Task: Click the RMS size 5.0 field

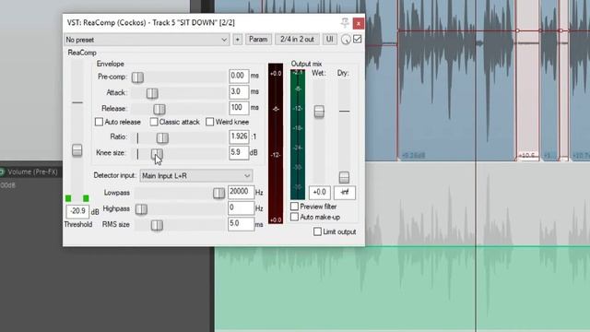Action: [x=241, y=224]
